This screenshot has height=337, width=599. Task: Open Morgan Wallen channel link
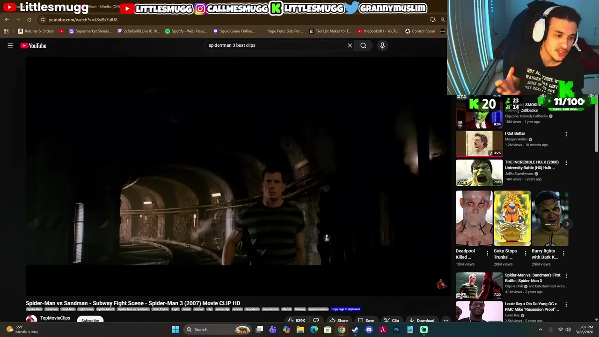point(516,139)
